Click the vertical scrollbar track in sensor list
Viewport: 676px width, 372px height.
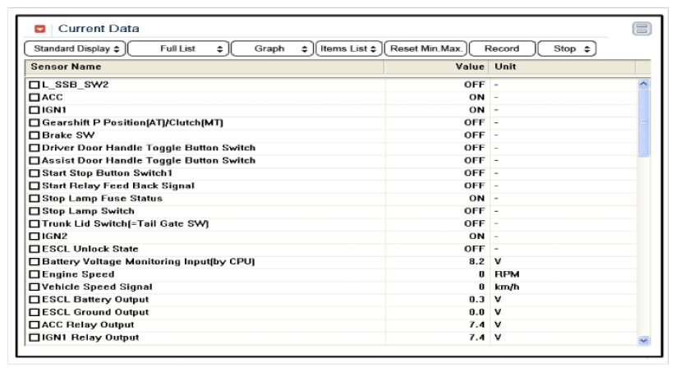click(x=643, y=246)
